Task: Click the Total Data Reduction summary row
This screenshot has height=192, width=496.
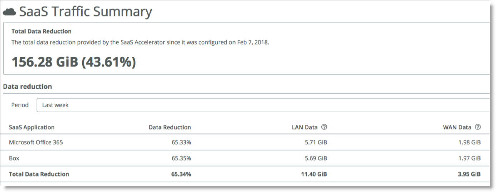Action: pos(246,174)
